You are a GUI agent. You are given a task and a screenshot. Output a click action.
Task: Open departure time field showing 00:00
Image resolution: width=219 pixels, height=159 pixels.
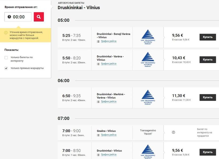click(18, 17)
